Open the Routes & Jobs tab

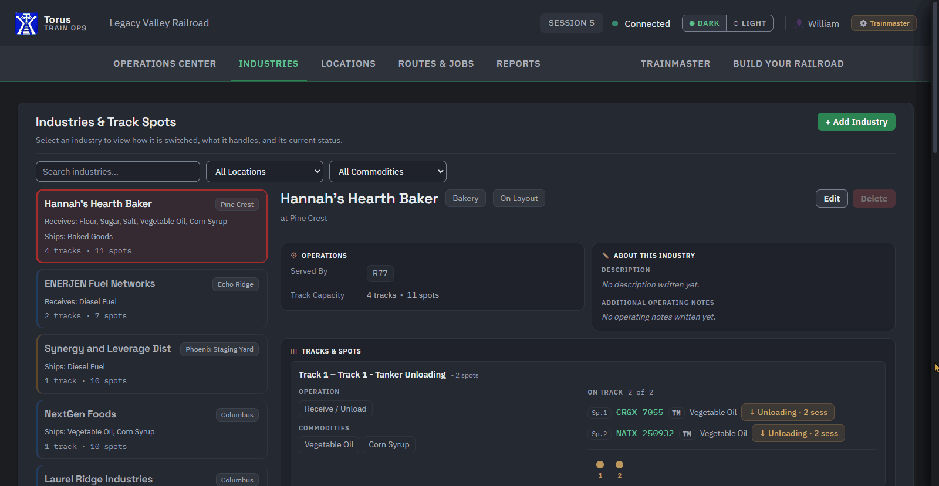pyautogui.click(x=436, y=64)
